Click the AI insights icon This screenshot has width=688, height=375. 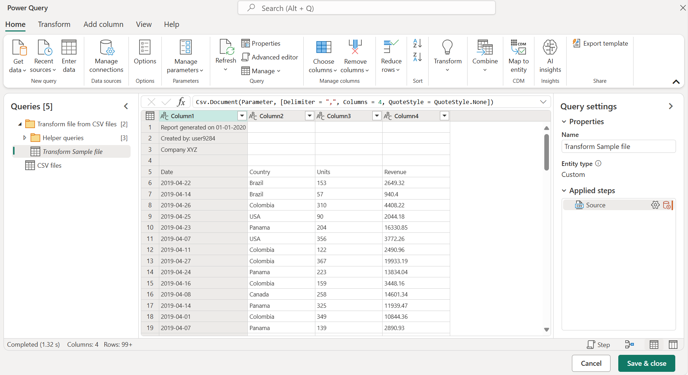(550, 48)
